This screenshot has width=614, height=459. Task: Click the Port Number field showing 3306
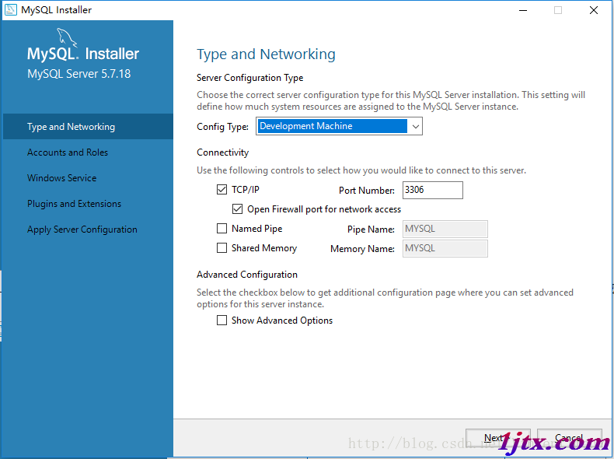pos(433,190)
